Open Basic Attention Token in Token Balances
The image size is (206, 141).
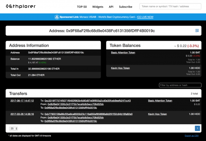pos(123,53)
